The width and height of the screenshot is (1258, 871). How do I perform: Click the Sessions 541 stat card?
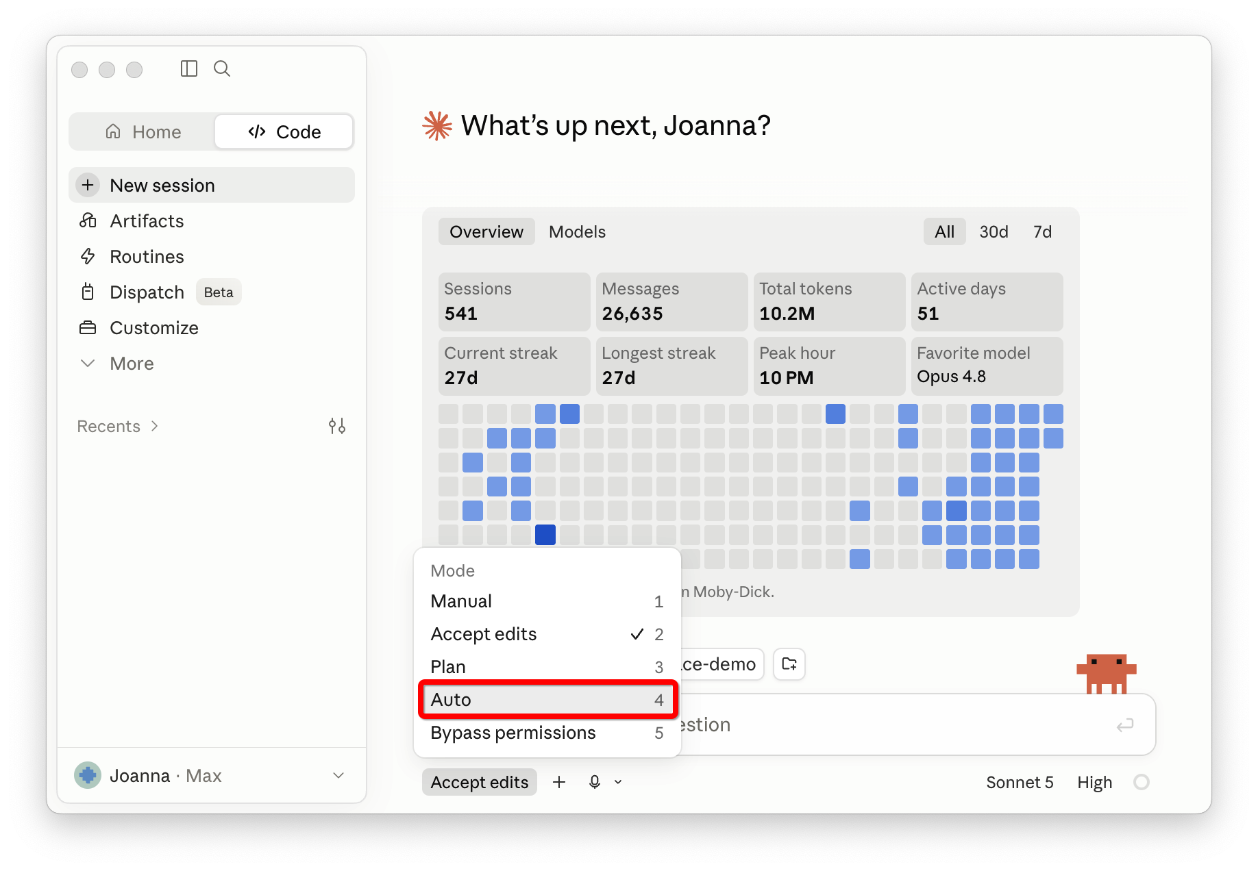coord(514,301)
